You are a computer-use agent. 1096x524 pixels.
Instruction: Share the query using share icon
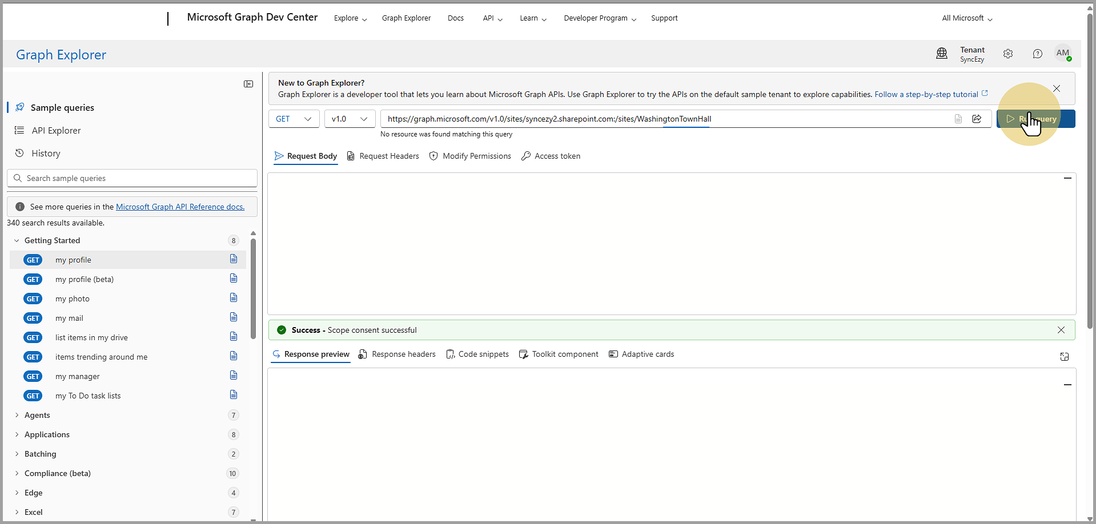coord(977,119)
